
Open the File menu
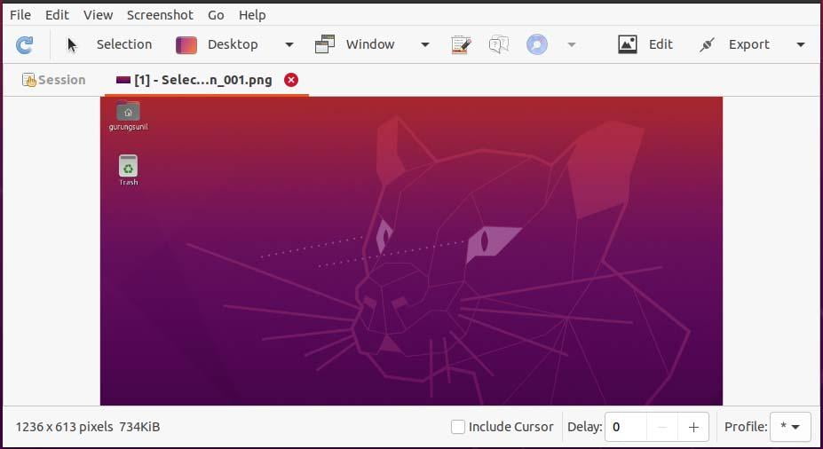20,15
